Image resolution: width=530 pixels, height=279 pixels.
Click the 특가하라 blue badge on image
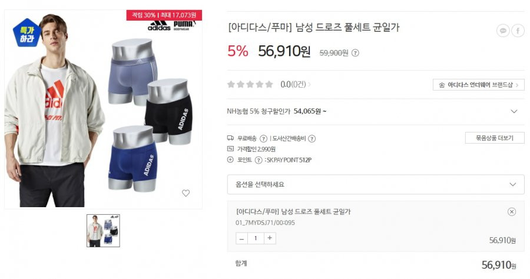click(x=27, y=33)
